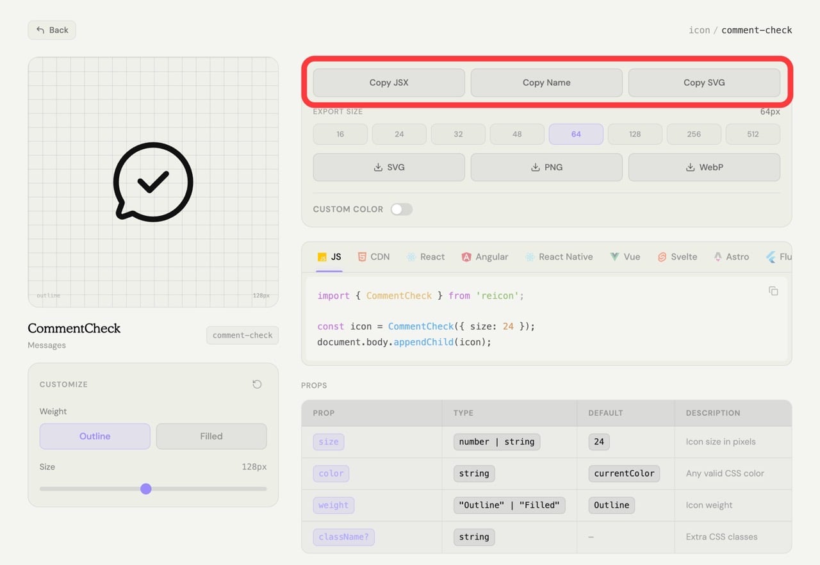The height and width of the screenshot is (565, 820).
Task: Select the Outline weight option
Action: click(95, 436)
